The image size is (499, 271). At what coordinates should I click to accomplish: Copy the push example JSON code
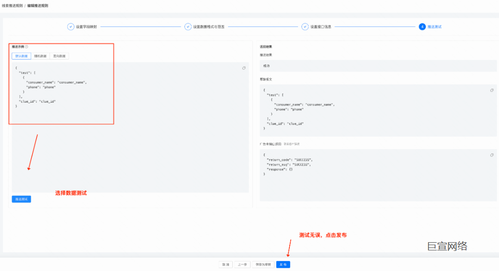click(x=244, y=68)
